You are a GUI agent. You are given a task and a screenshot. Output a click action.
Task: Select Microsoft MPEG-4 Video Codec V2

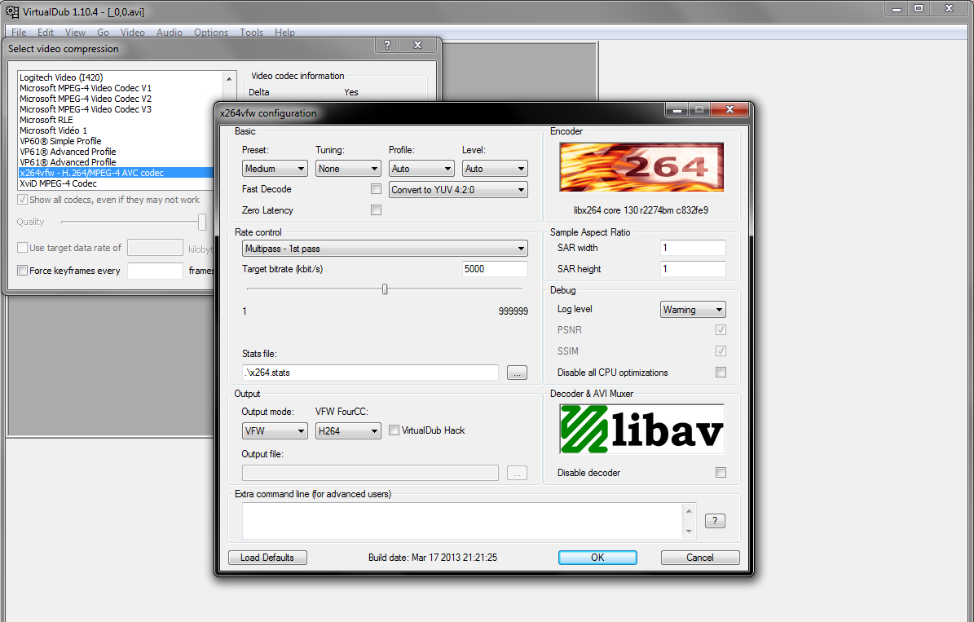click(x=85, y=98)
